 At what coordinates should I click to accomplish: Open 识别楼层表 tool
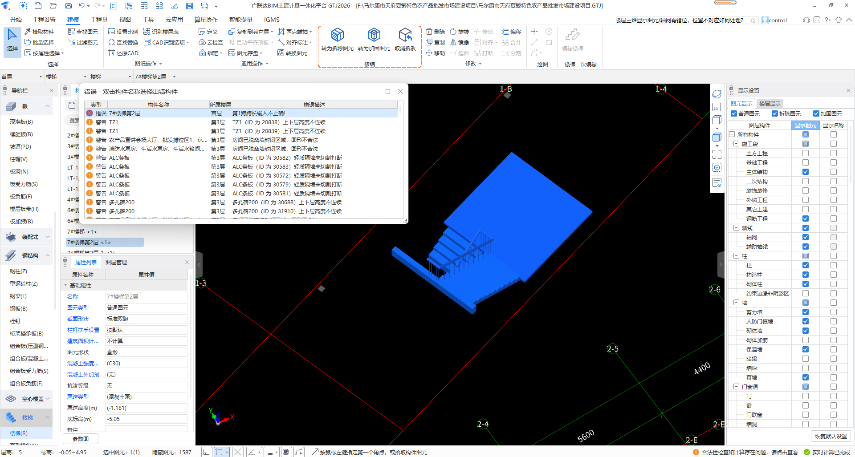(161, 32)
